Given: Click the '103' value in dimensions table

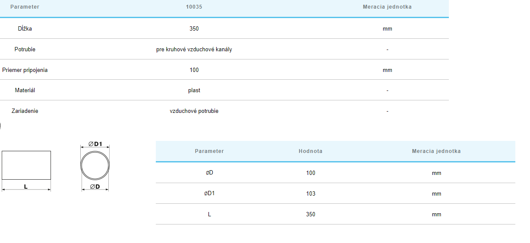Looking at the screenshot, I should (310, 194).
